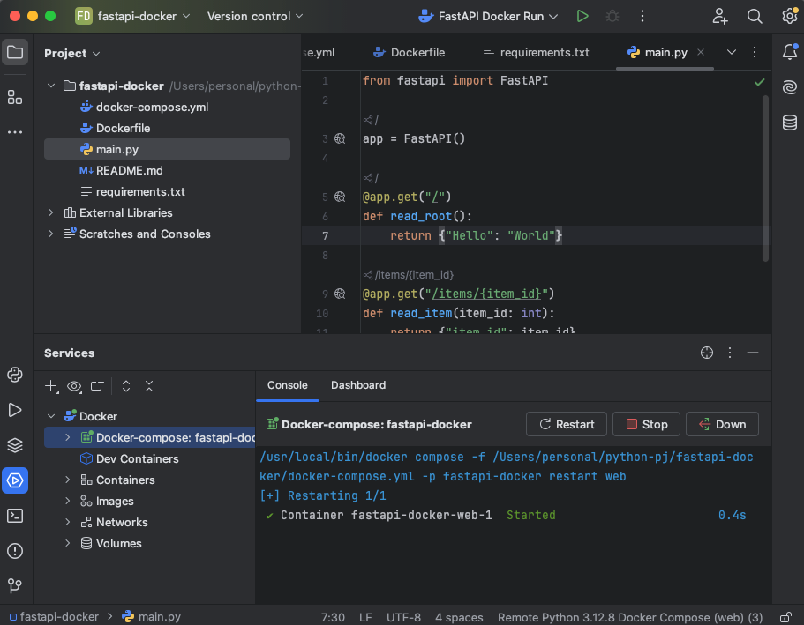The width and height of the screenshot is (804, 625).
Task: Open the AI Assistant tool window
Action: [790, 86]
